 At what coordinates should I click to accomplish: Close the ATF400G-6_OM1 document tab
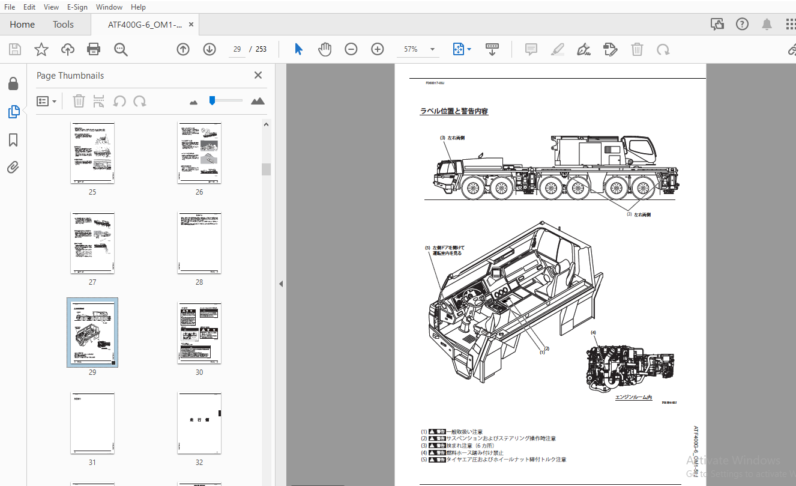tap(191, 25)
